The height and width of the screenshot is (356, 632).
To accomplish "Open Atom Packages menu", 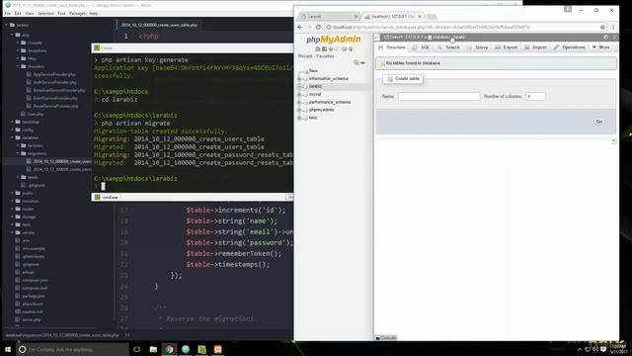I will click(77, 13).
